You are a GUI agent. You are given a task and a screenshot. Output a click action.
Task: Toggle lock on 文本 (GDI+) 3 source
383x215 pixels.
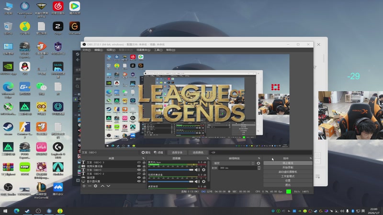click(144, 162)
